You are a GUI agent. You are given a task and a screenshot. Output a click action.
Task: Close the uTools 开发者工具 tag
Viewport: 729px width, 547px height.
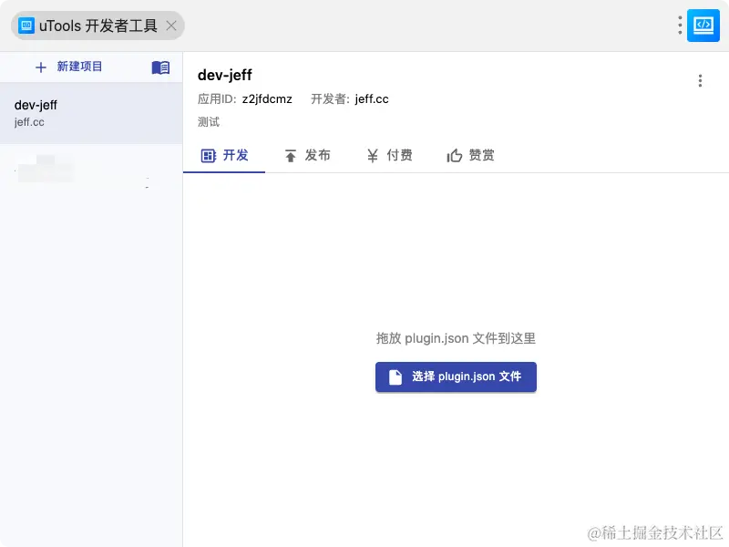(171, 26)
